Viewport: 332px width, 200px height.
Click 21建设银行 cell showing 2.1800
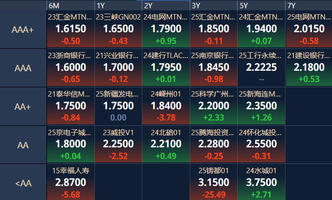pos(309,67)
